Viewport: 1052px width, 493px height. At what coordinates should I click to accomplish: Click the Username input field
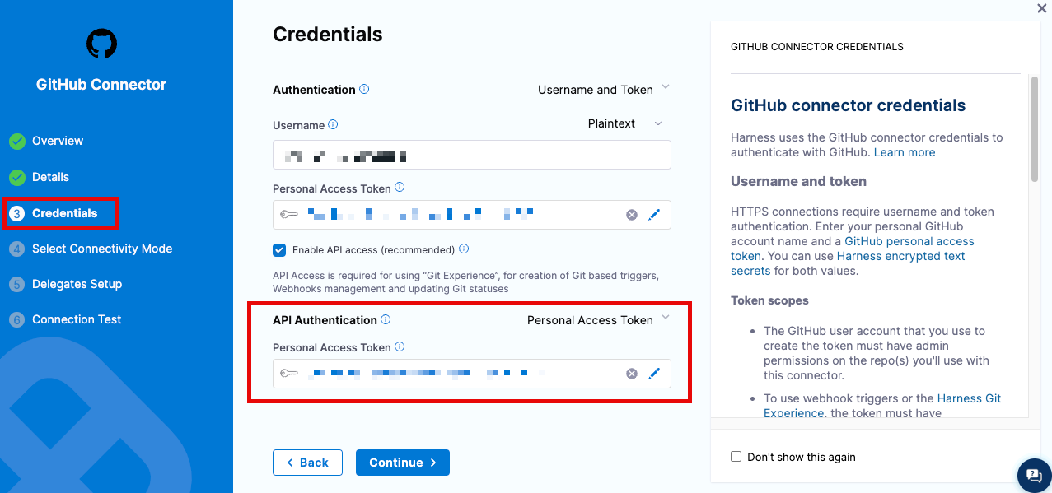pos(471,155)
